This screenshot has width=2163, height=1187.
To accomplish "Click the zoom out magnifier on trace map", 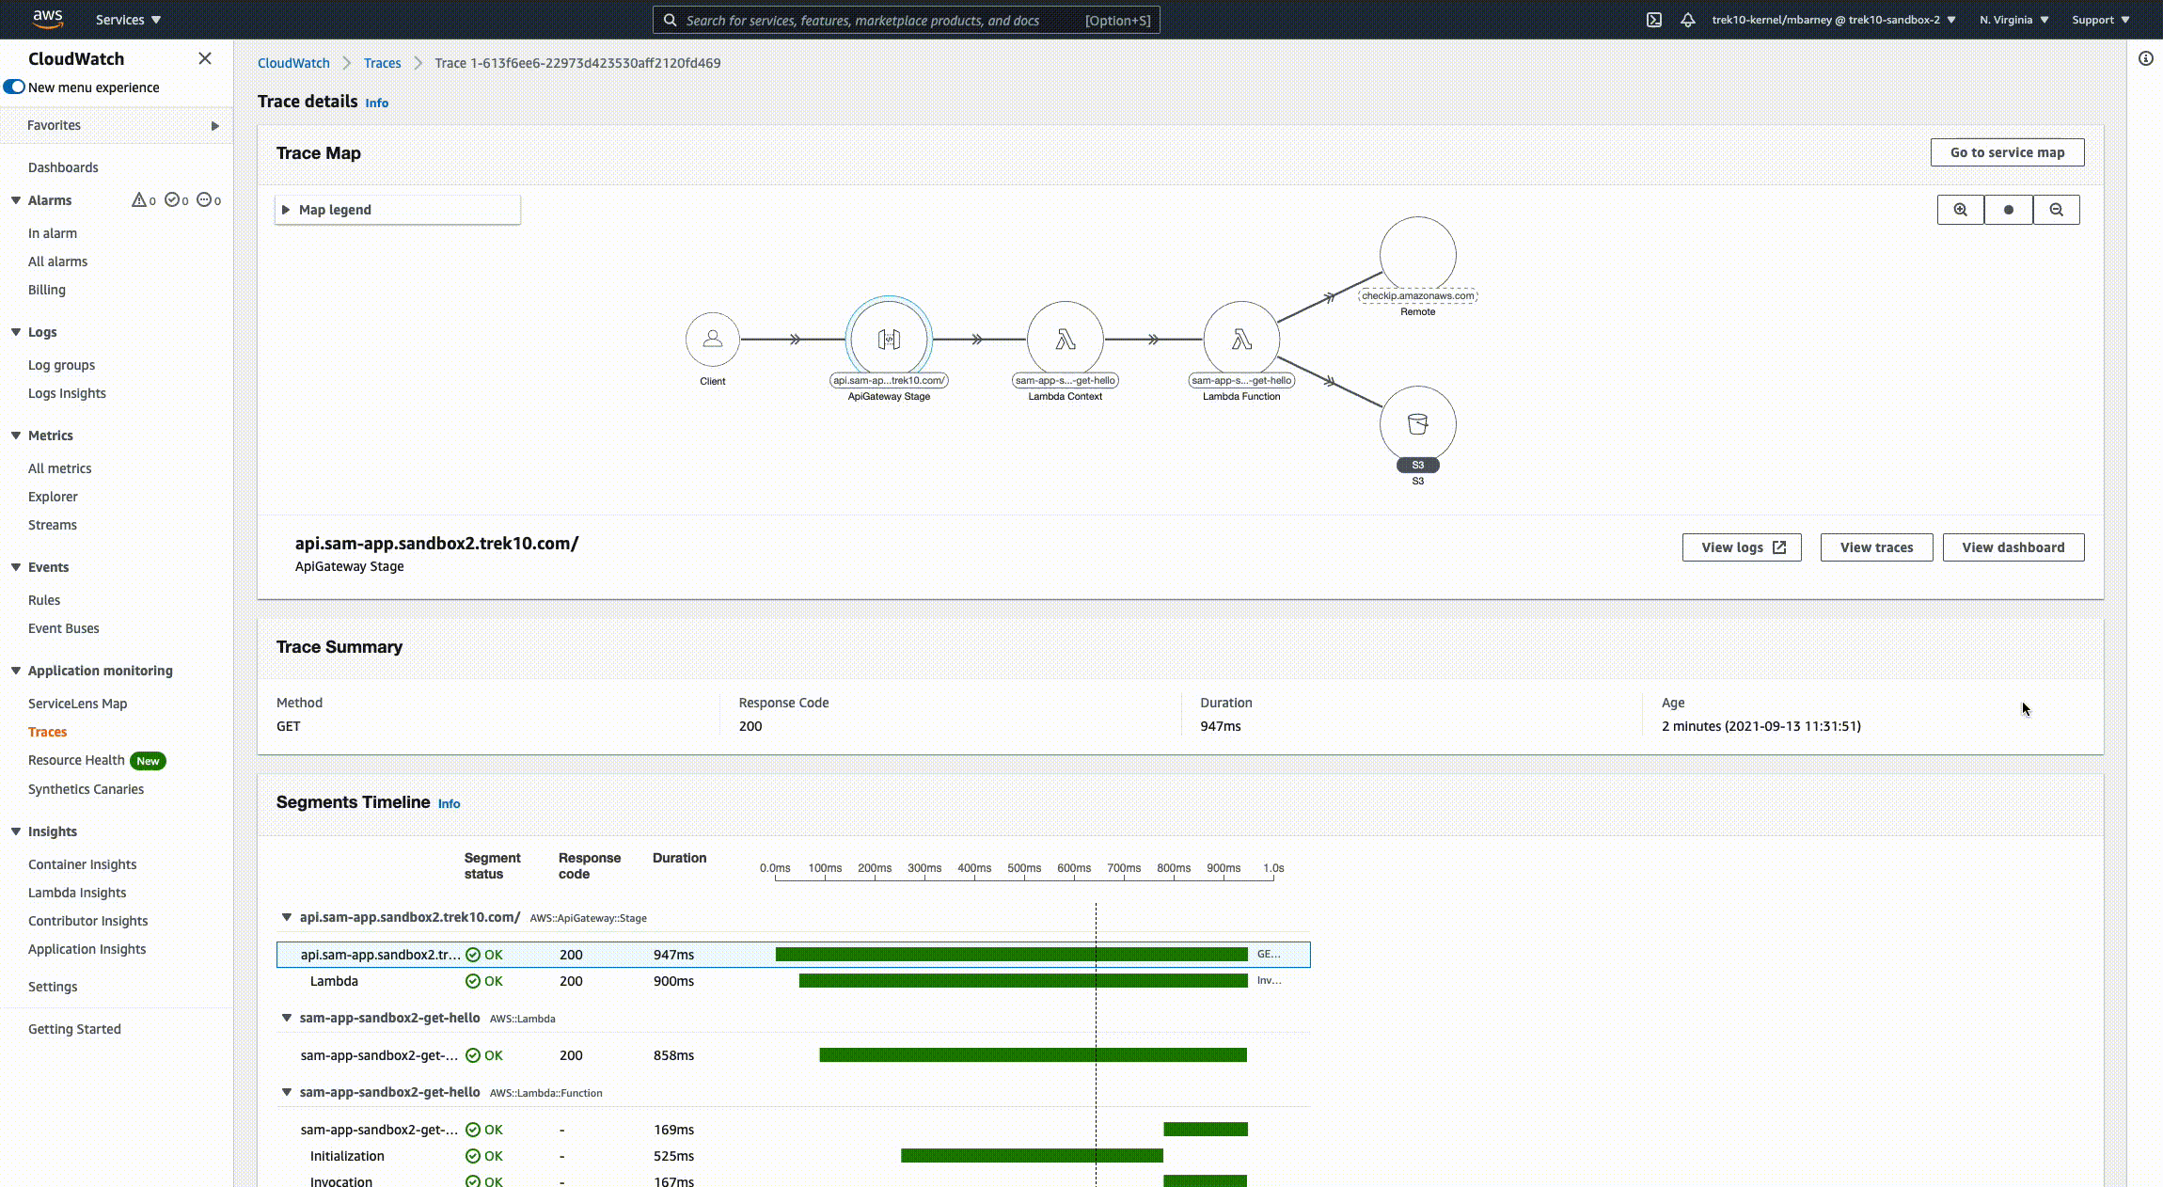I will click(2056, 210).
